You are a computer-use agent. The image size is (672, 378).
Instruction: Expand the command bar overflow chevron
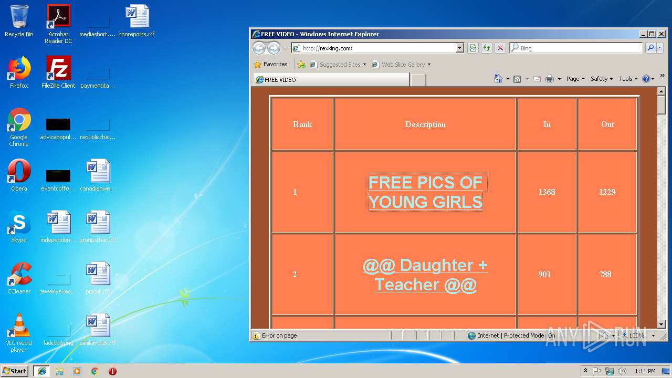(x=663, y=76)
